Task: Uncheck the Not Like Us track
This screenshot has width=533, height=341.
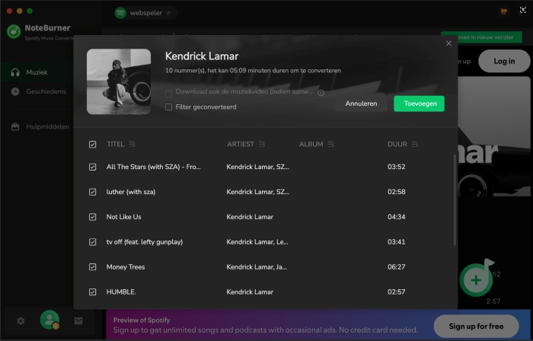Action: pos(92,217)
